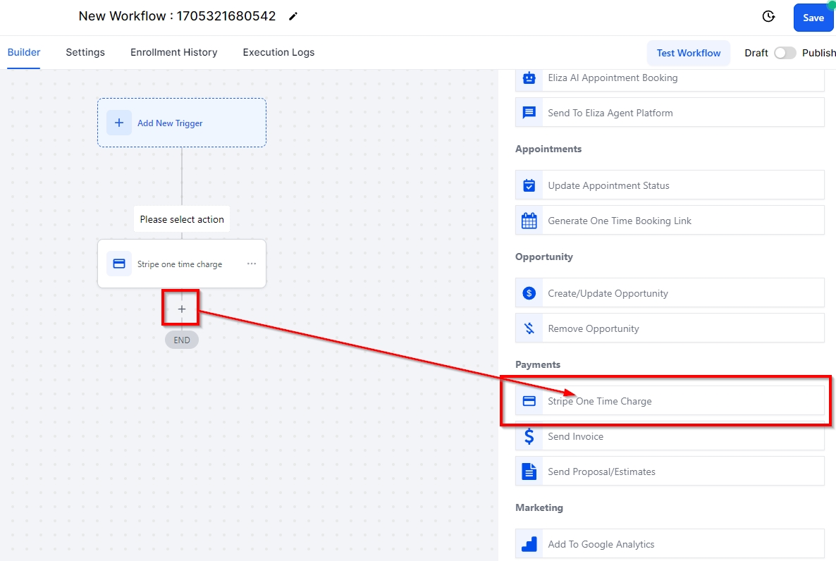
Task: Click the Generate One Time Booking Link icon
Action: (x=529, y=221)
